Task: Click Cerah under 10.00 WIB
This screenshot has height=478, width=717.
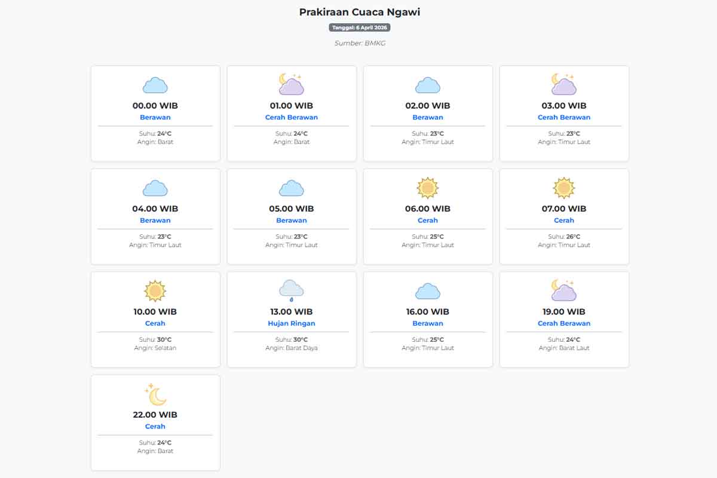Action: click(155, 323)
